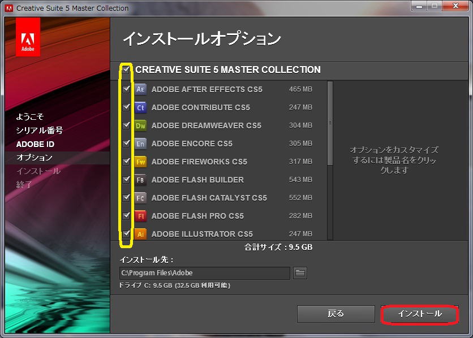Select the オプション step in the sidebar
473x338 pixels.
point(35,158)
